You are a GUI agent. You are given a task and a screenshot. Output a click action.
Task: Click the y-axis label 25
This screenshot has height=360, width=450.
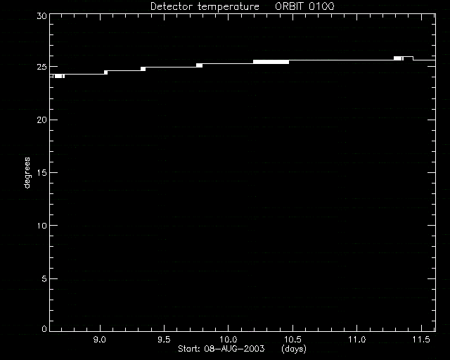pyautogui.click(x=41, y=67)
